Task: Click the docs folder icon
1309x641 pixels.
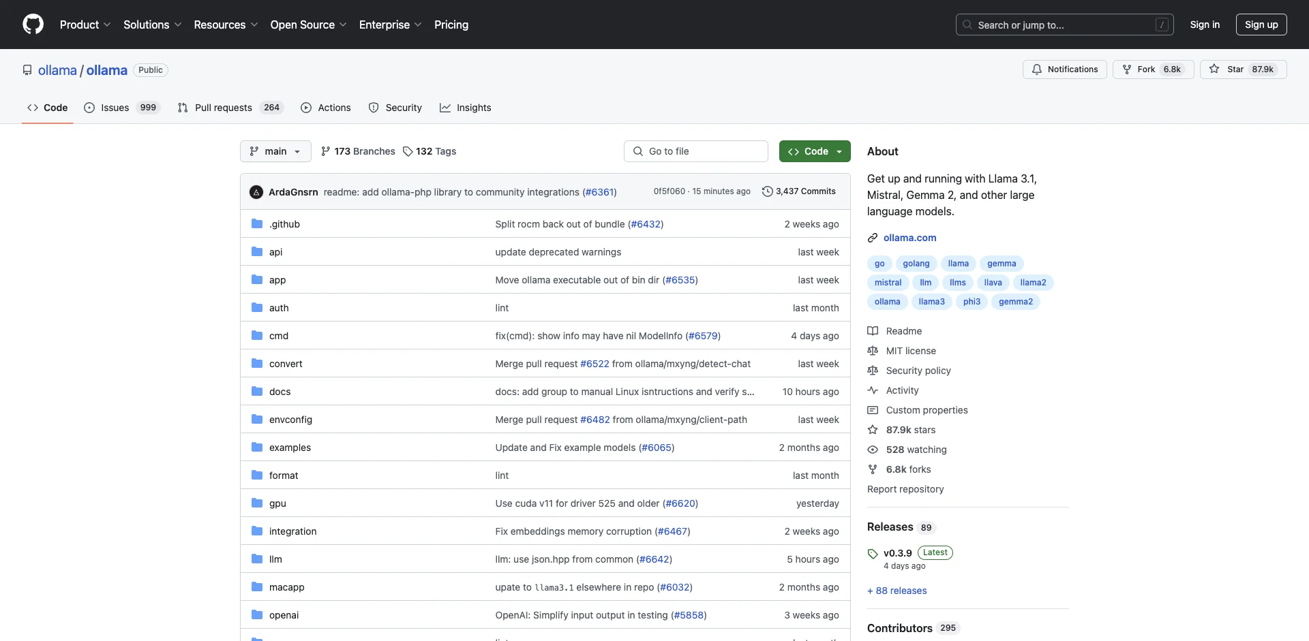Action: click(x=257, y=392)
